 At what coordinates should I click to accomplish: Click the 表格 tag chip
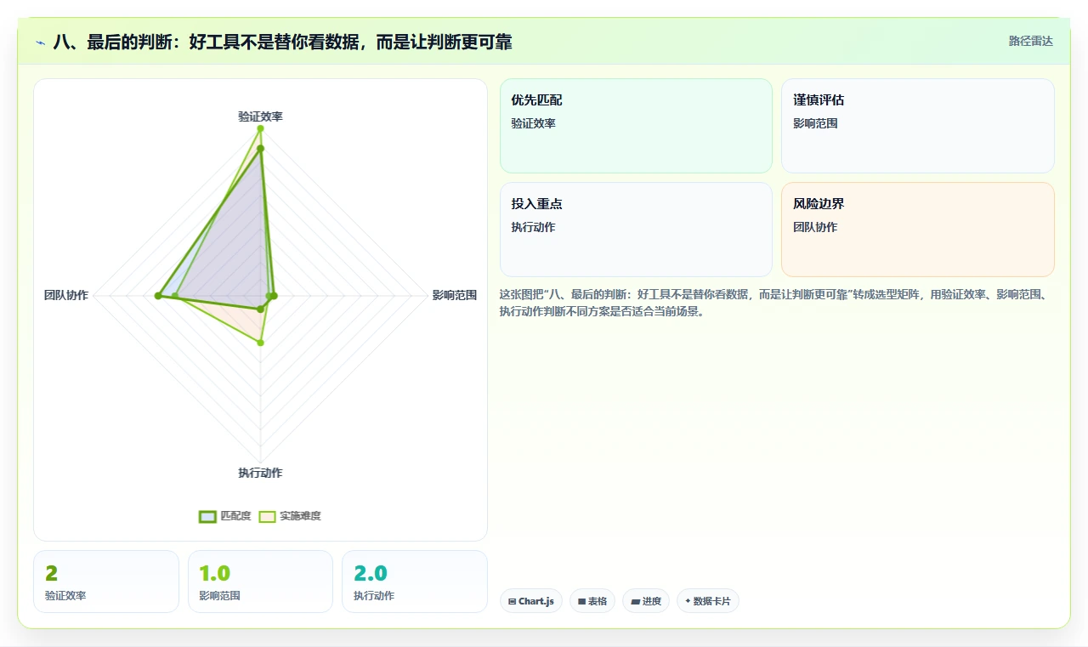pyautogui.click(x=592, y=601)
